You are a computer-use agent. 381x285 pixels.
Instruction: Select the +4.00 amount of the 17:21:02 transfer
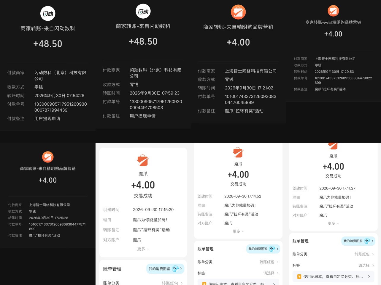coord(238,42)
